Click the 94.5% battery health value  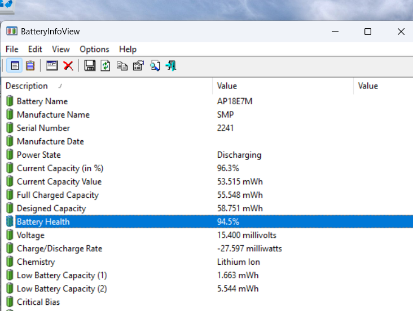(x=228, y=222)
